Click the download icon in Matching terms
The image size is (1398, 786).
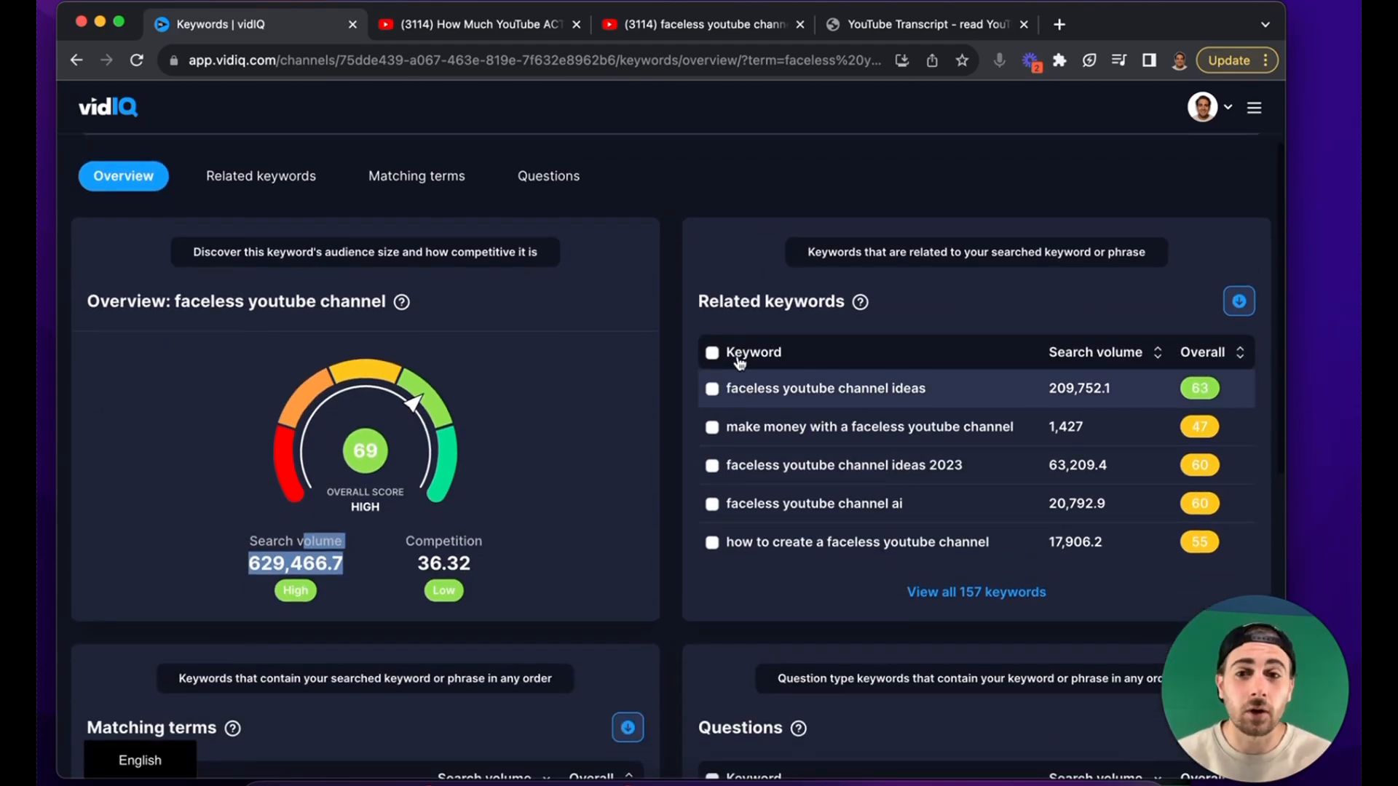pyautogui.click(x=628, y=726)
